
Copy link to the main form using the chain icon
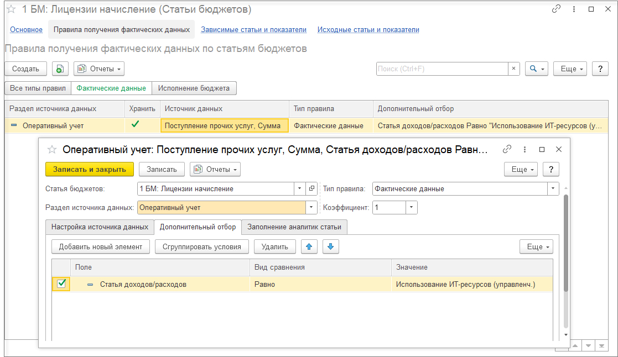[556, 9]
